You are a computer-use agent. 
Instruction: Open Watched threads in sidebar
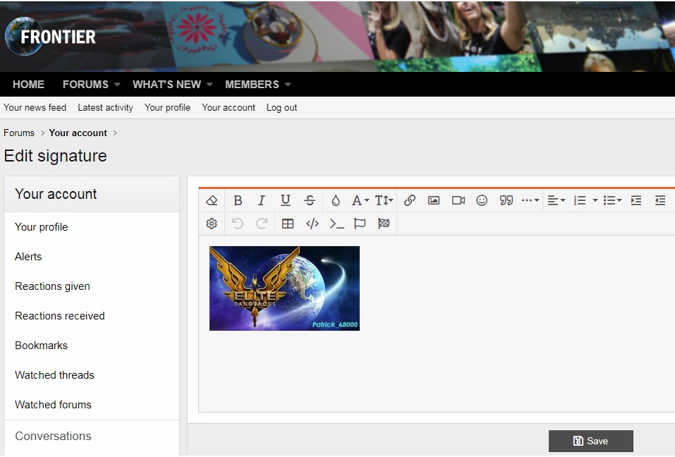[x=92, y=375]
